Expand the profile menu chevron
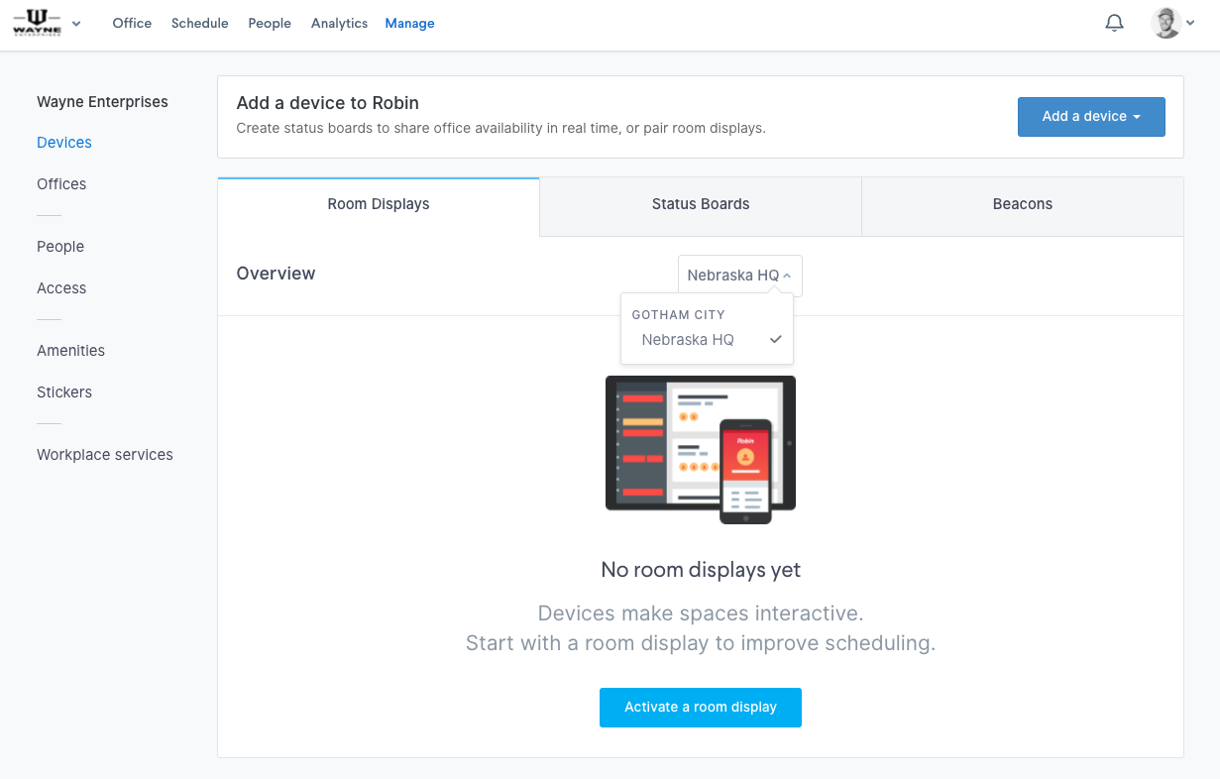Screen dimensions: 1220x779 coord(1190,23)
